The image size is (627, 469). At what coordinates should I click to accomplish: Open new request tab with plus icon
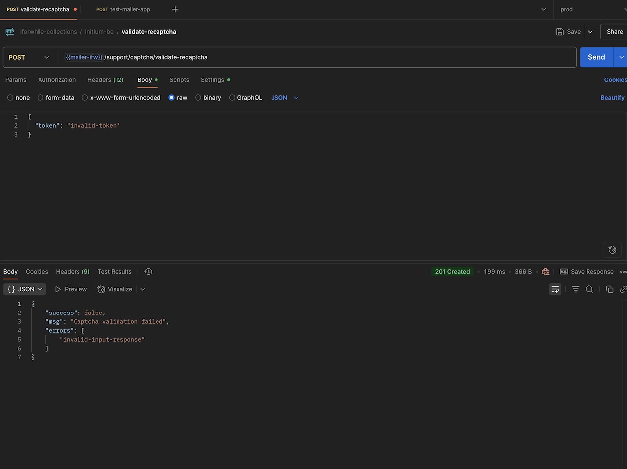coord(175,9)
